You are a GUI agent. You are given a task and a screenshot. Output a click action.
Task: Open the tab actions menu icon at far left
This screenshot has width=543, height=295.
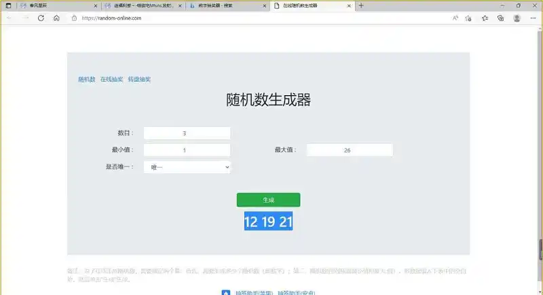[8, 5]
